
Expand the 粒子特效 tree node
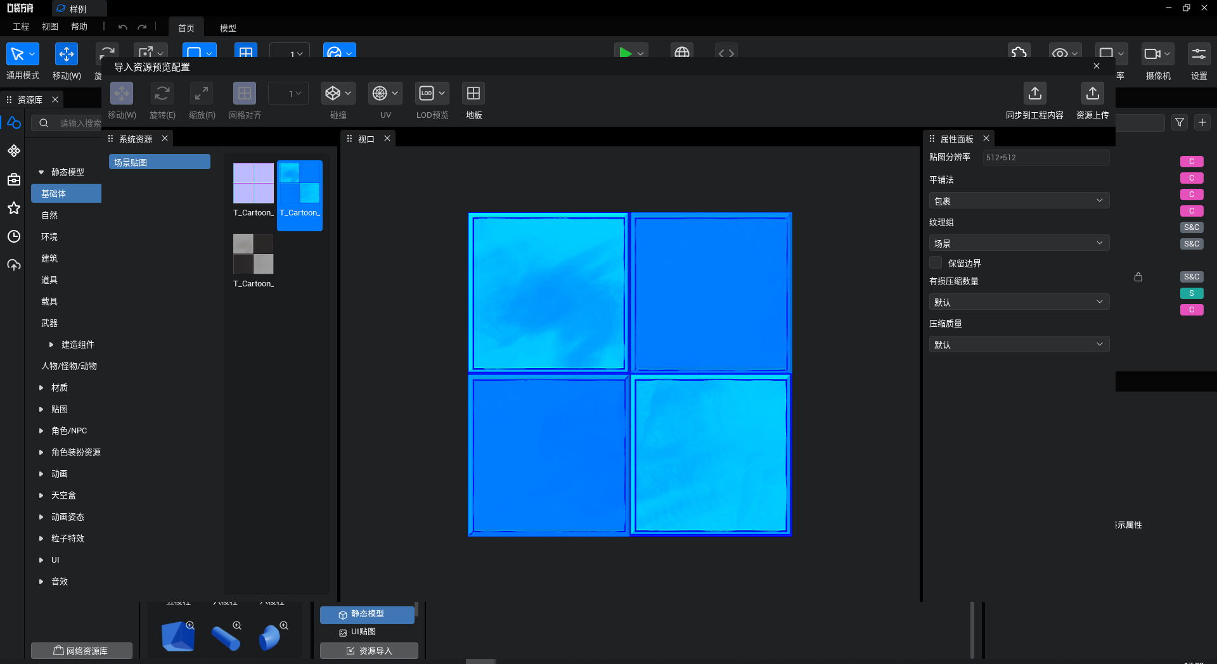[41, 539]
